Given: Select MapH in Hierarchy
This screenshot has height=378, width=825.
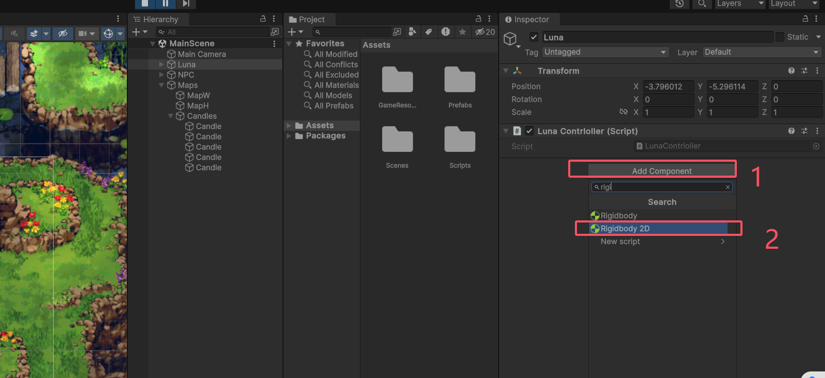Looking at the screenshot, I should coord(198,106).
